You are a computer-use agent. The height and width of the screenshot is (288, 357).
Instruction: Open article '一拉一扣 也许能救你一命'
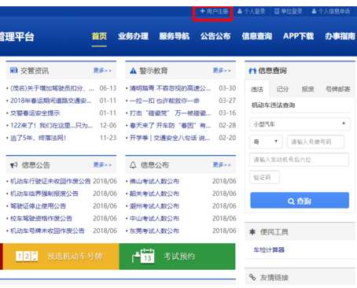164,101
